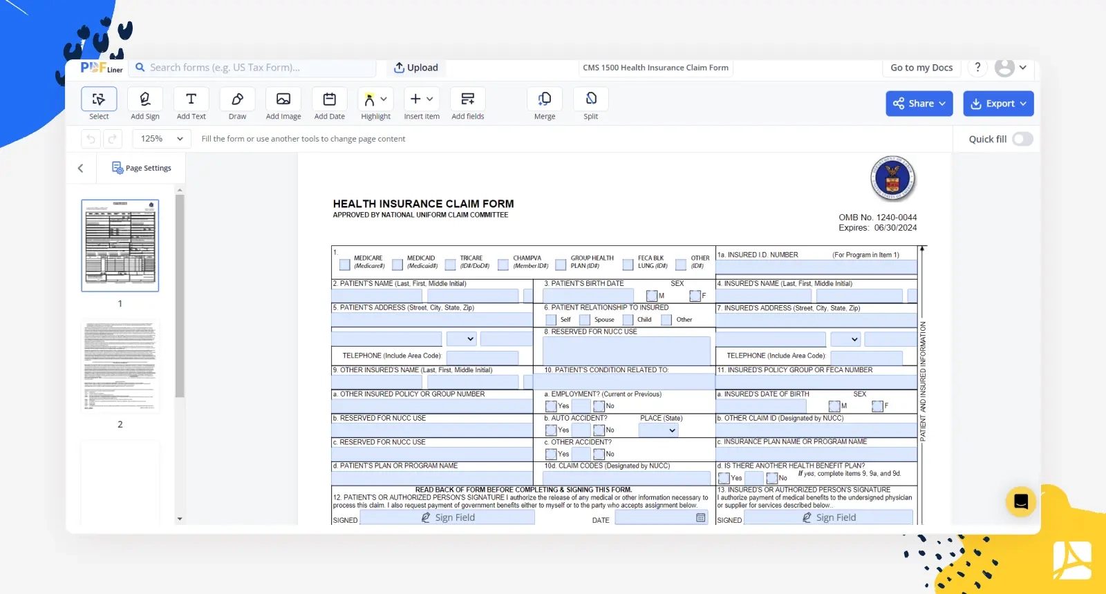Check the OTHER (ID#) checkbox
This screenshot has width=1106, height=594.
[x=681, y=265]
